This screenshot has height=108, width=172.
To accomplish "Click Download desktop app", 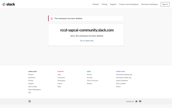I will click(124, 75).
